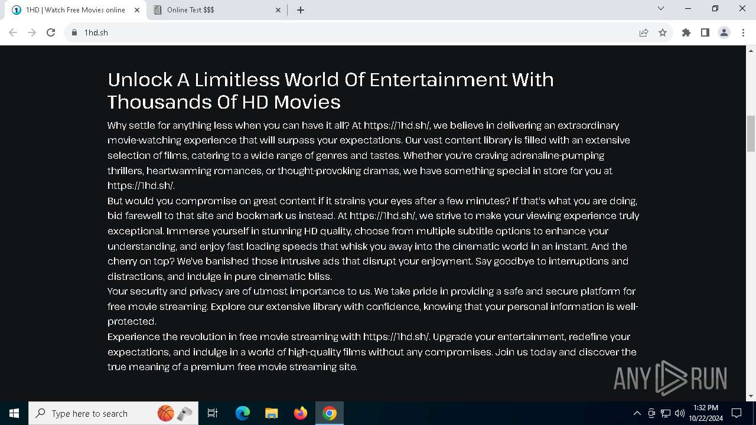Launch Microsoft Edge from taskbar
The width and height of the screenshot is (756, 425).
pyautogui.click(x=243, y=413)
